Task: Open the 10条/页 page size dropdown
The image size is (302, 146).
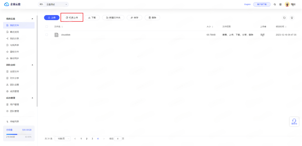Action: [x=63, y=139]
